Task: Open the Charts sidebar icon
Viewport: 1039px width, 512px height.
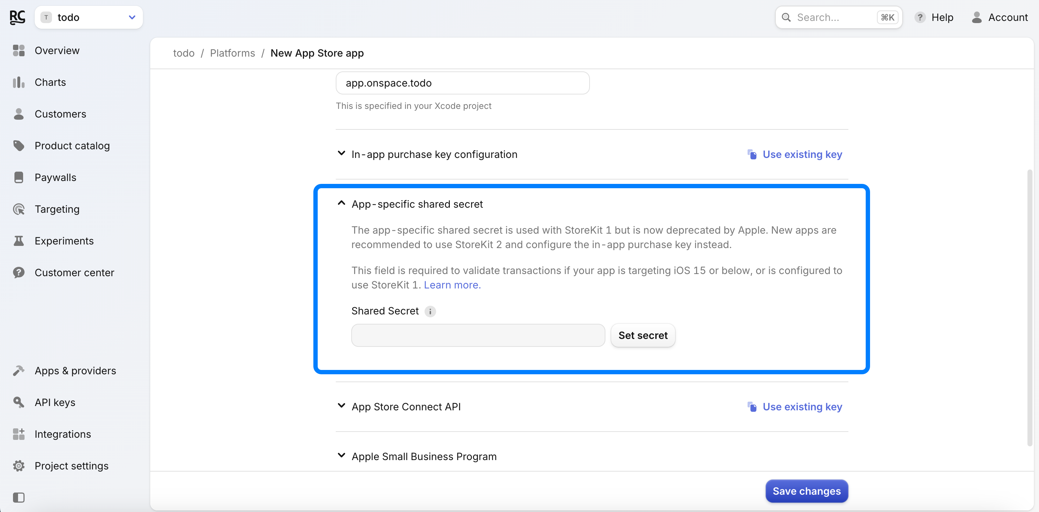Action: point(18,82)
